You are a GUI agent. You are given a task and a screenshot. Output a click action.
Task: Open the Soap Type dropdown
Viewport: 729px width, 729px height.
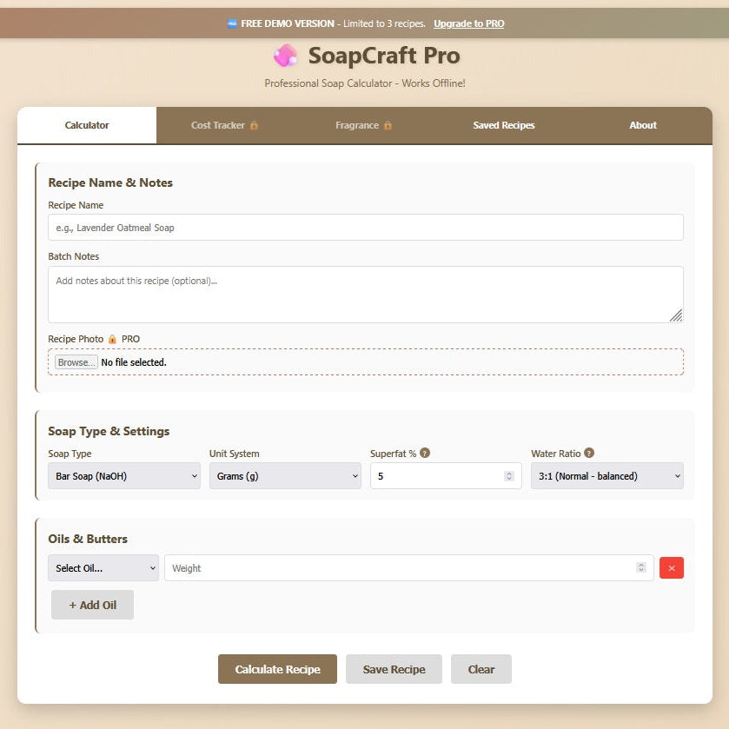123,476
